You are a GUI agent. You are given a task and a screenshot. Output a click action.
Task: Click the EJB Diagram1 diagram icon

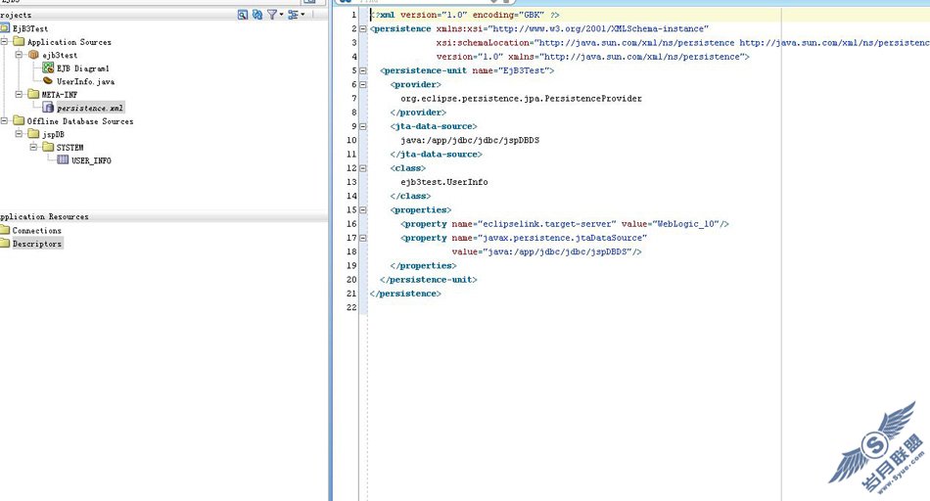48,68
